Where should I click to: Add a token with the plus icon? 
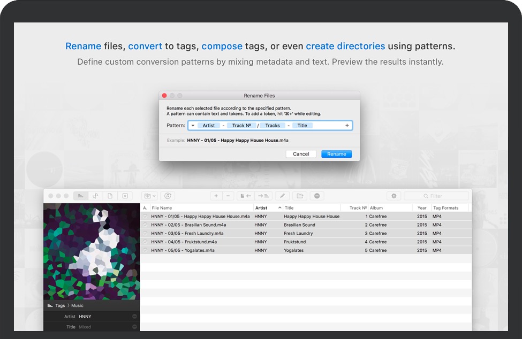[x=347, y=126]
